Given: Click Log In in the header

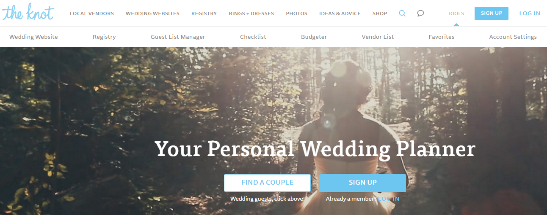Looking at the screenshot, I should click(x=530, y=13).
